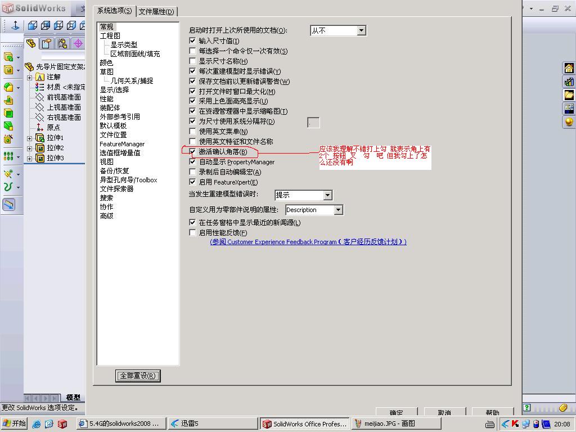Screen dimensions: 576x432
Task: Open the FeatureManager design tree tab
Action: coord(31,43)
